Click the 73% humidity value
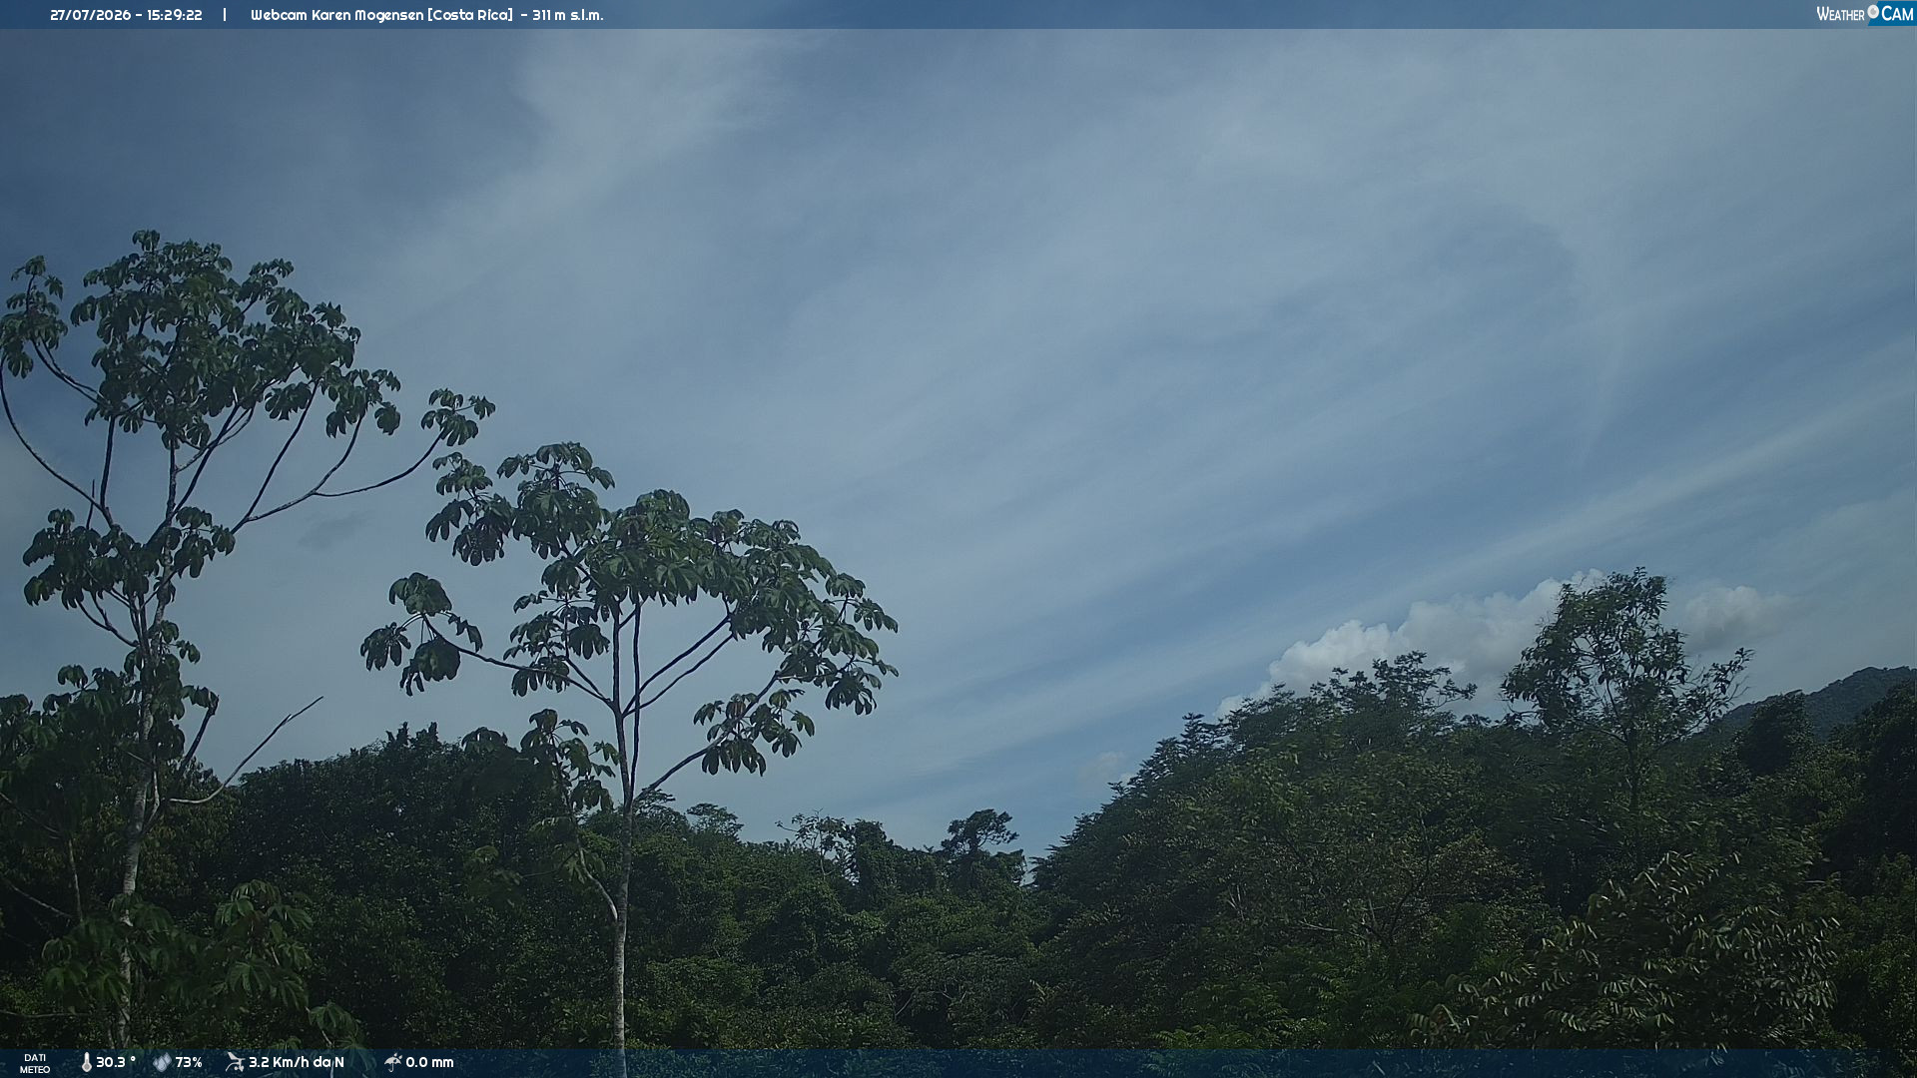1917x1078 pixels. (x=189, y=1062)
